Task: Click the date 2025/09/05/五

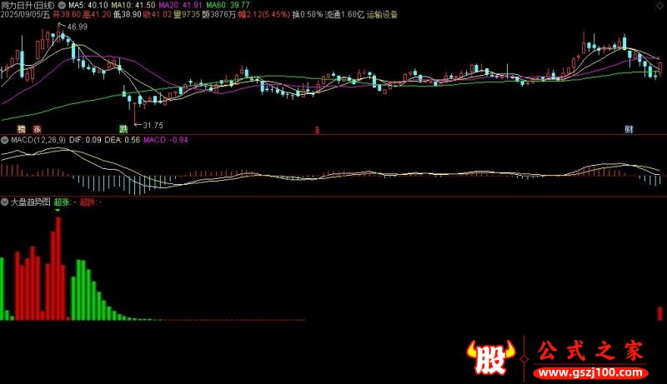Action: point(25,15)
